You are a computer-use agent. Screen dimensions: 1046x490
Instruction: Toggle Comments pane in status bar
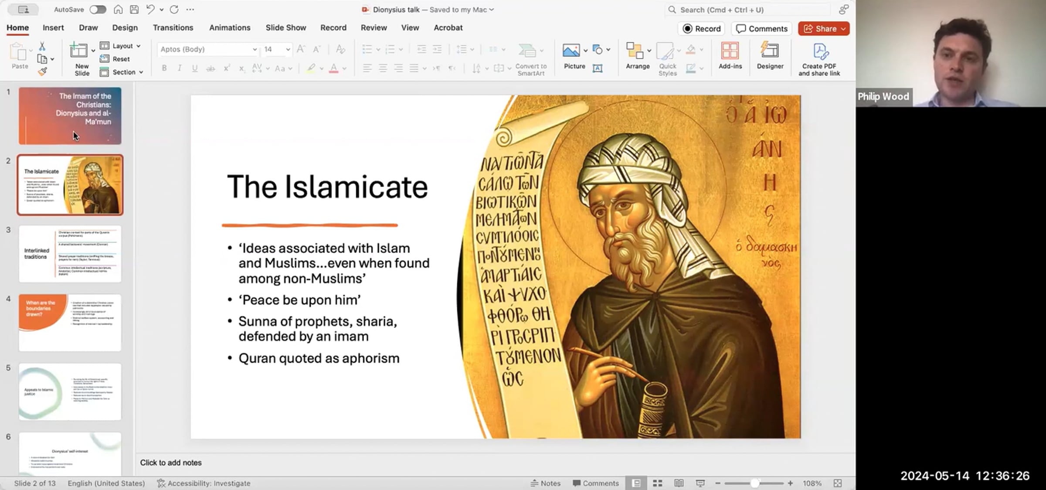pyautogui.click(x=596, y=483)
